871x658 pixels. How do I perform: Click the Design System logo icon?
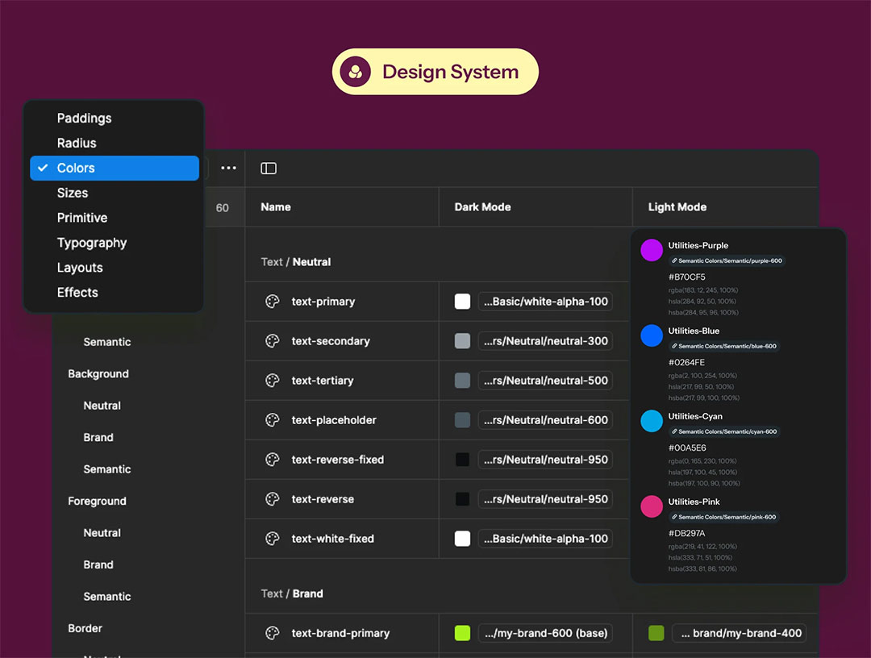(x=355, y=72)
